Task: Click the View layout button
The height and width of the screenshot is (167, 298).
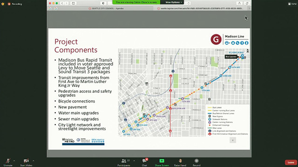Action: click(292, 4)
